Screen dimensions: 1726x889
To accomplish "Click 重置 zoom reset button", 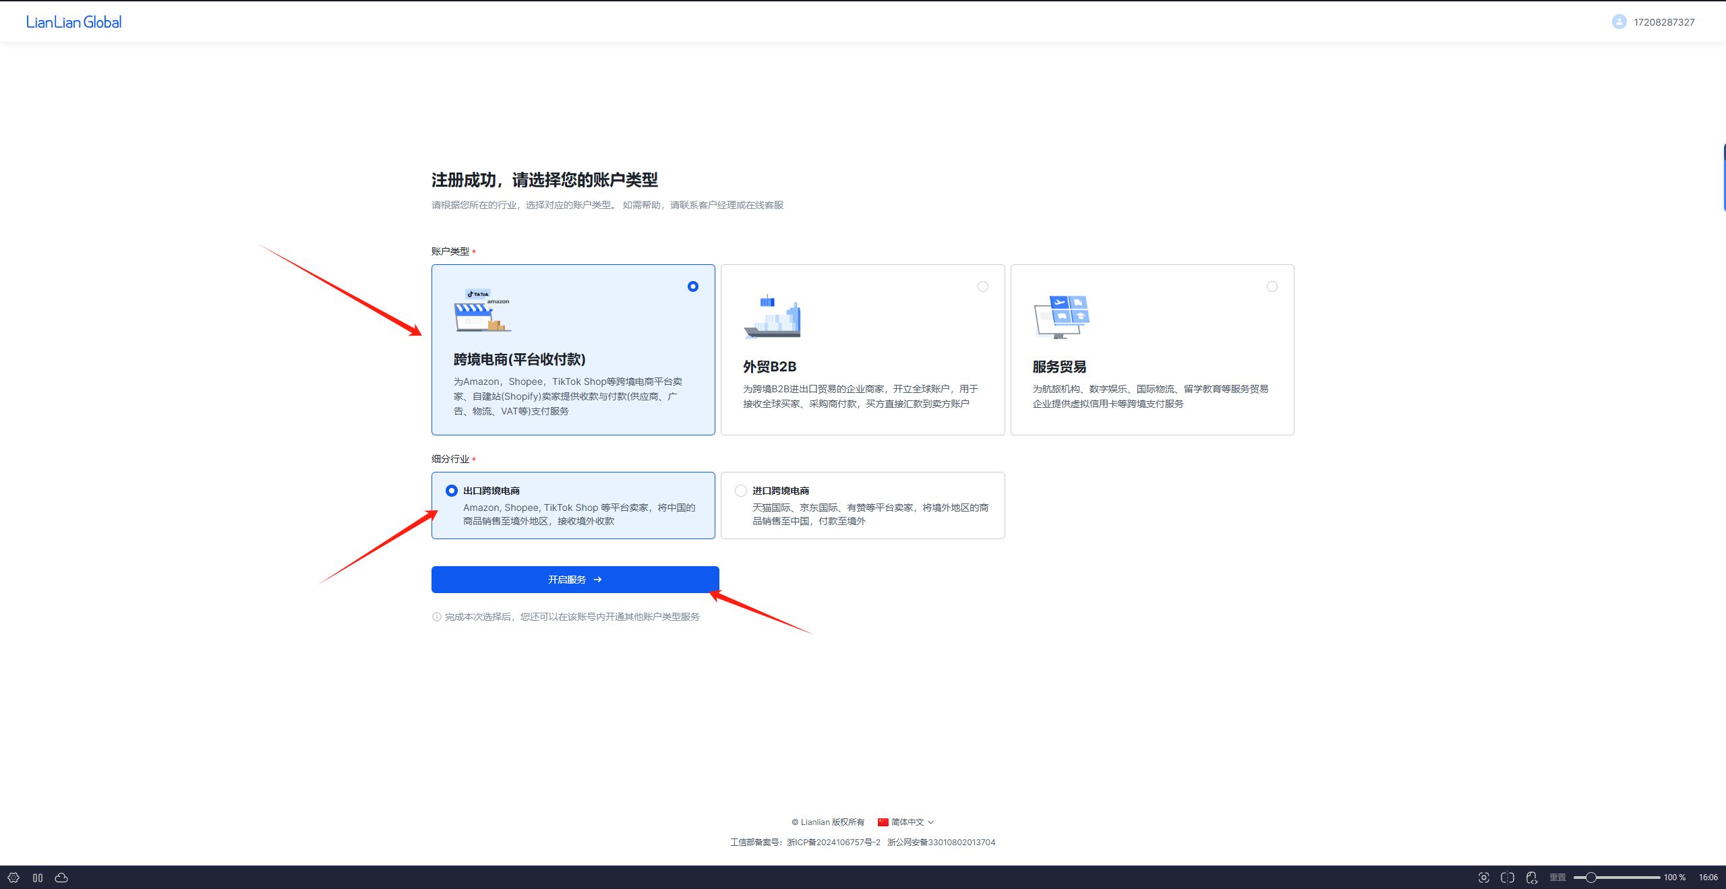I will point(1557,878).
